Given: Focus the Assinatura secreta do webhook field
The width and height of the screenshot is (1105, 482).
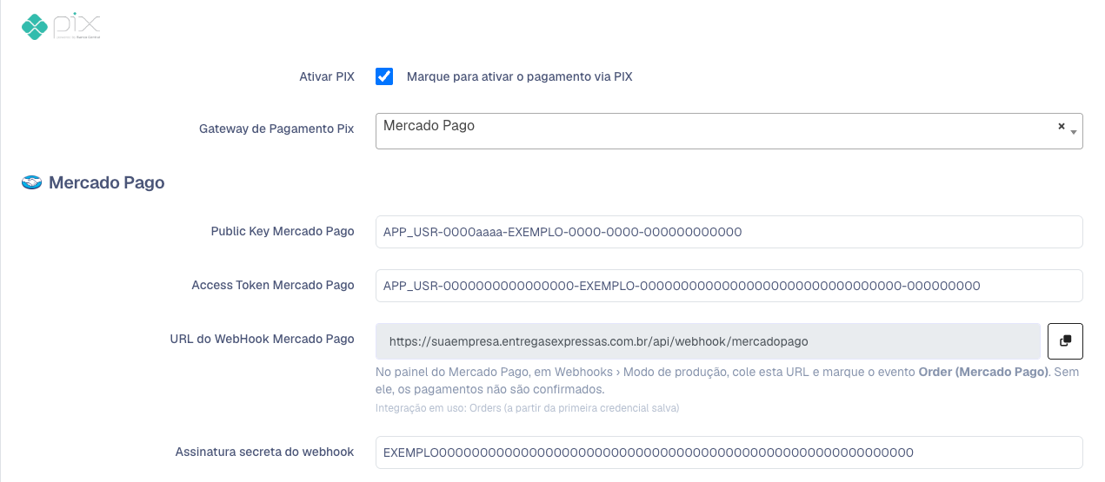Looking at the screenshot, I should point(729,452).
